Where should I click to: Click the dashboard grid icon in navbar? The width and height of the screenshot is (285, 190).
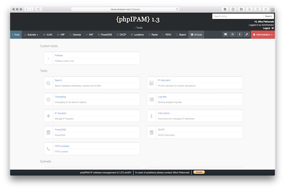[x=226, y=34]
